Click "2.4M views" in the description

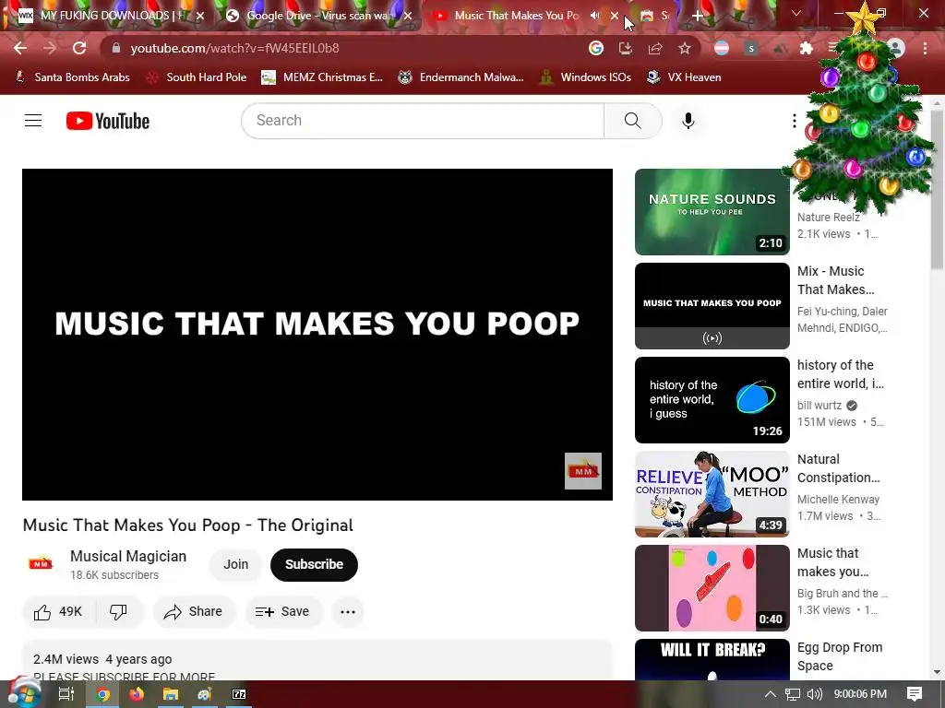pos(66,659)
